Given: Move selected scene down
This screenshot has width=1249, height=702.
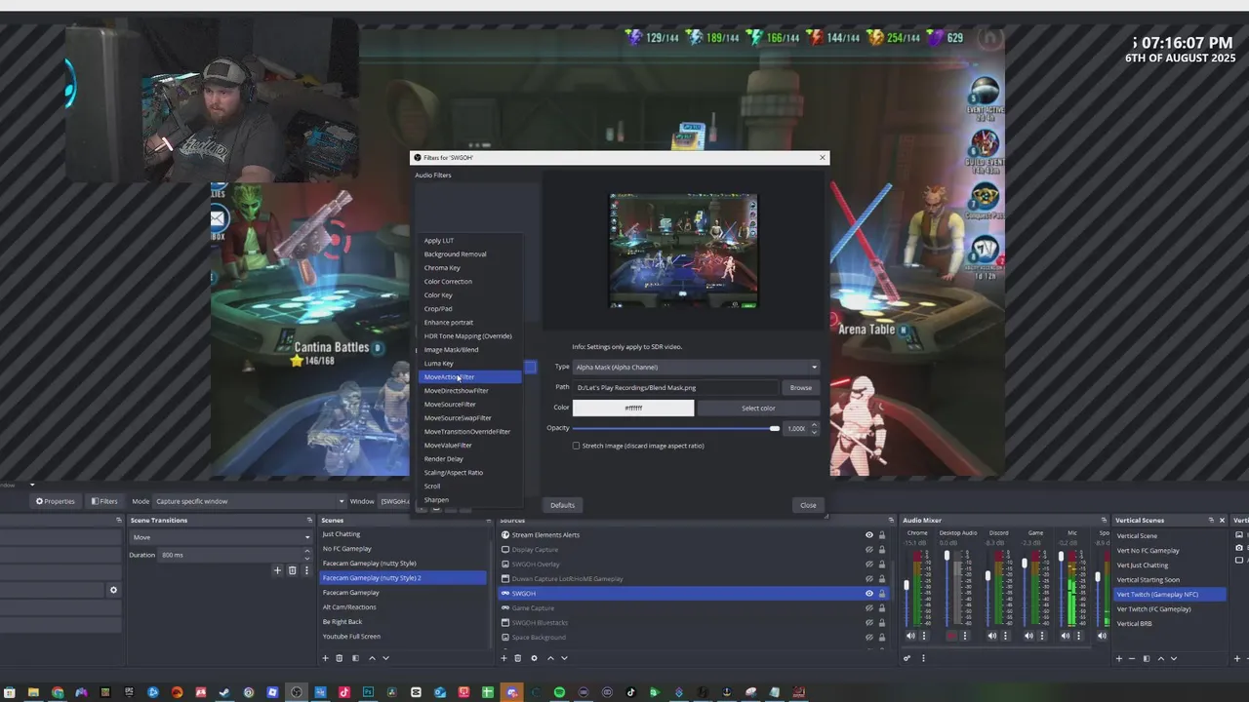Looking at the screenshot, I should 385,658.
